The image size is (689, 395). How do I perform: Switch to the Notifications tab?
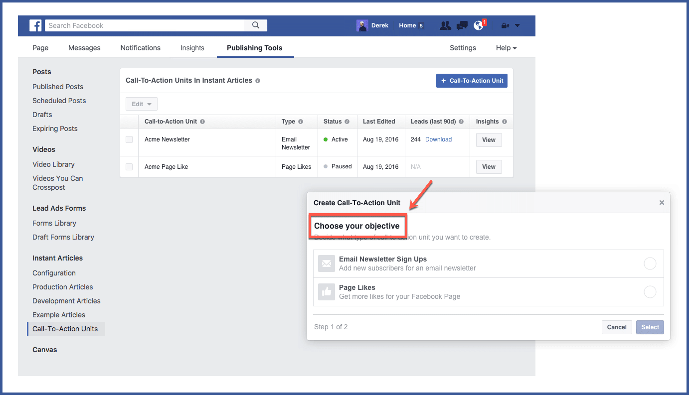(x=141, y=48)
